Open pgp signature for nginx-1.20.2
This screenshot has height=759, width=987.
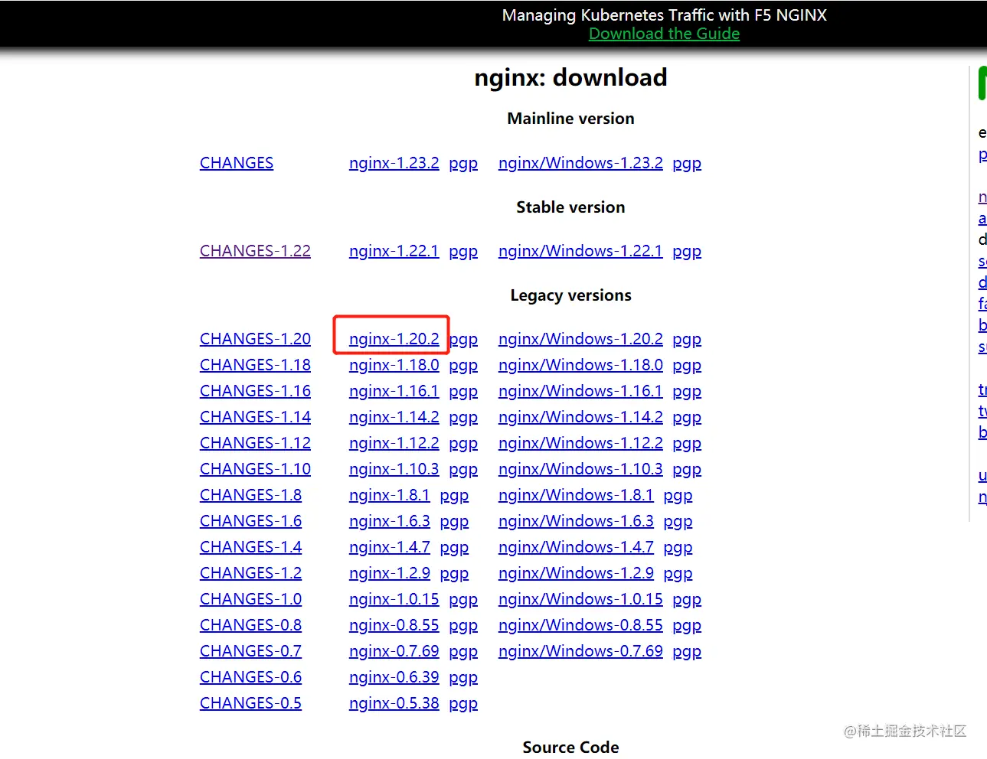pyautogui.click(x=463, y=340)
